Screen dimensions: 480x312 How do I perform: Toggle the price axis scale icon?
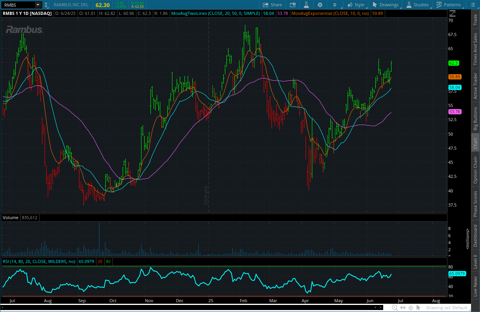(452, 13)
